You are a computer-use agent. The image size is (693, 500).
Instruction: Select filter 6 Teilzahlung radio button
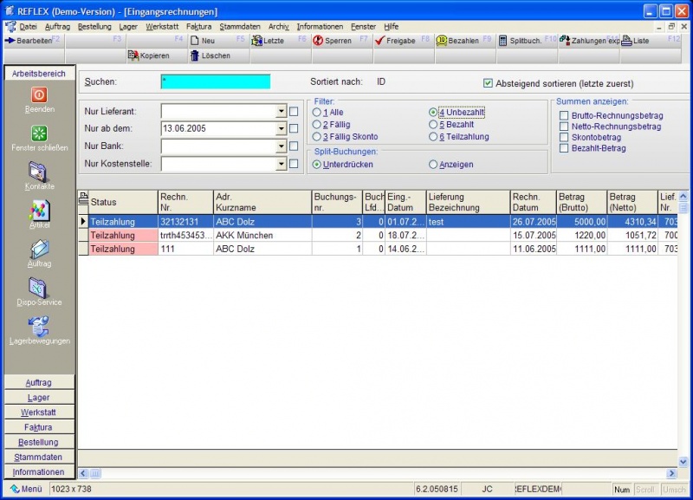tap(433, 137)
